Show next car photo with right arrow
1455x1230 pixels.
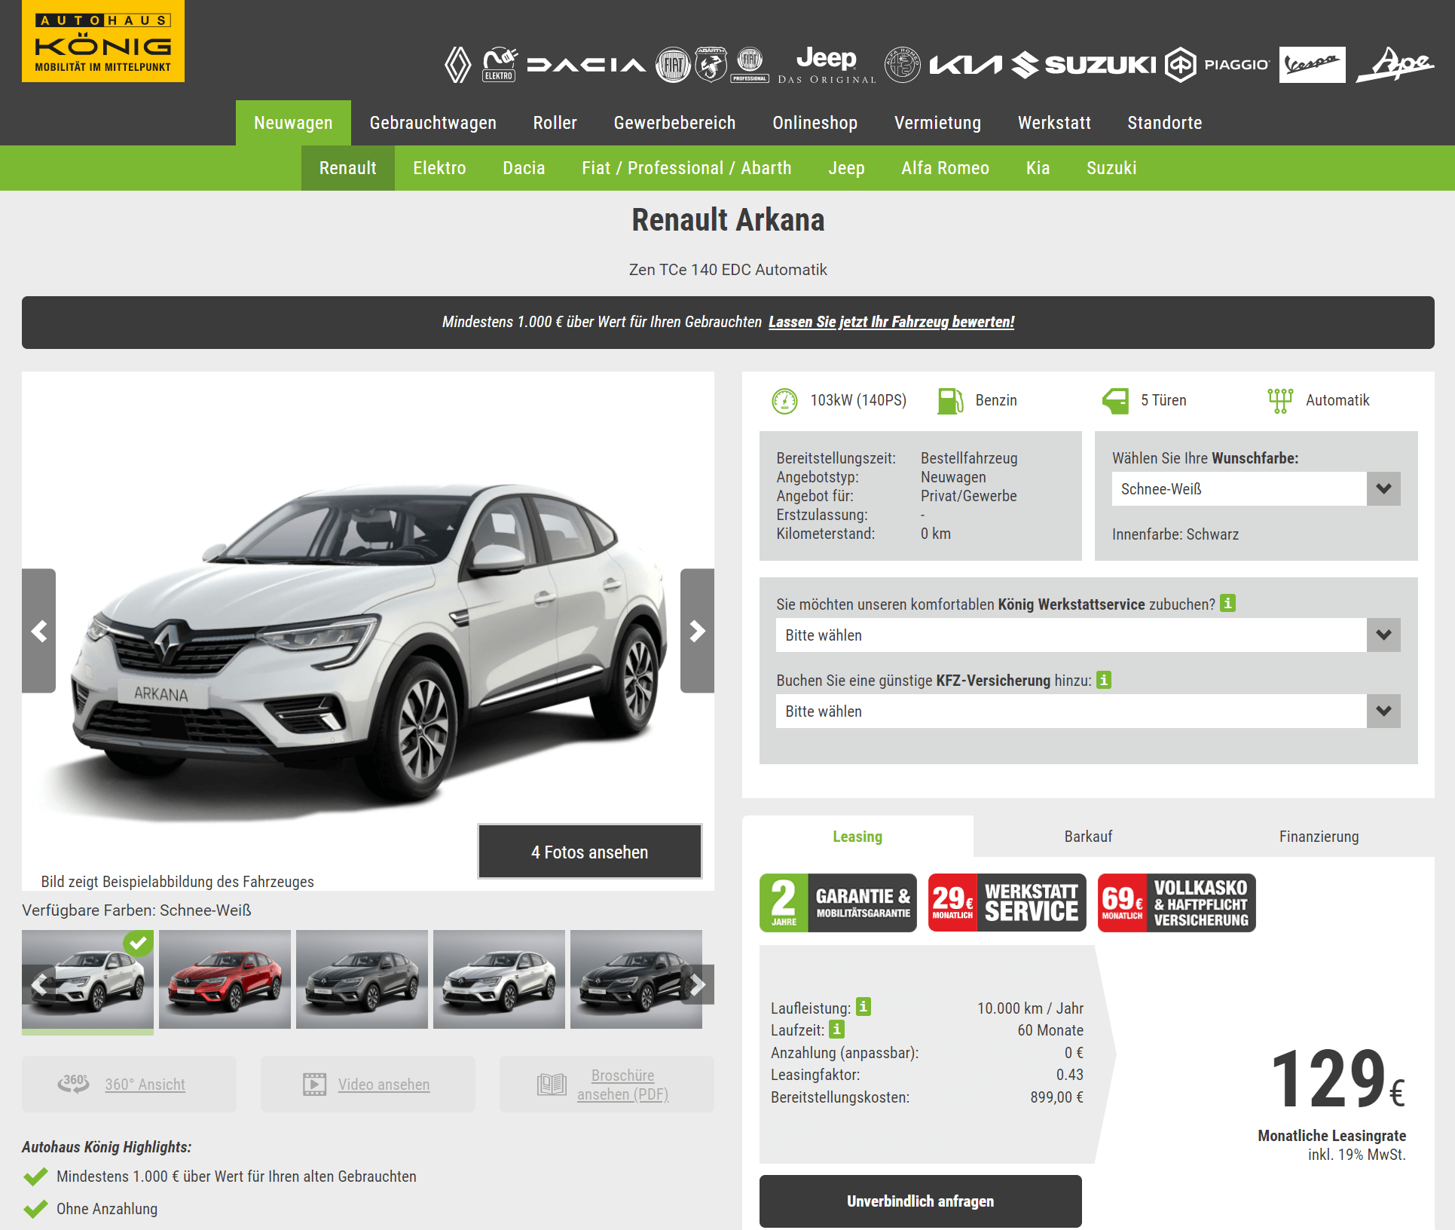point(697,631)
